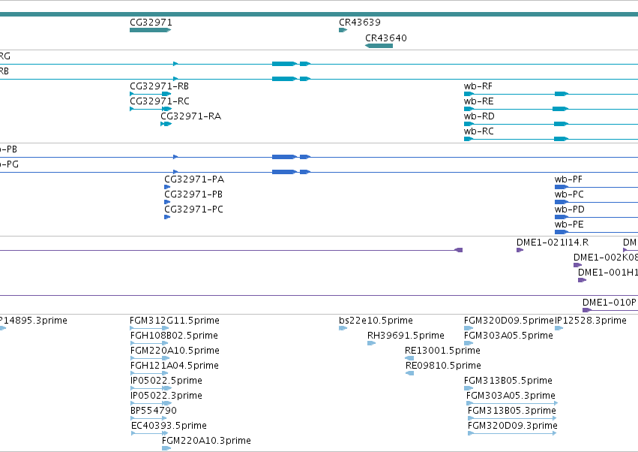This screenshot has width=638, height=452.
Task: Select the CR43640 reverse-strand gene glyph
Action: click(x=379, y=46)
